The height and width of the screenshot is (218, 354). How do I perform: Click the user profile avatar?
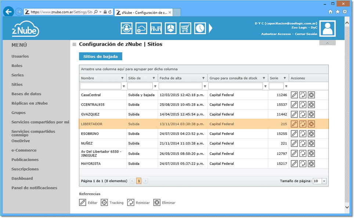(x=327, y=29)
